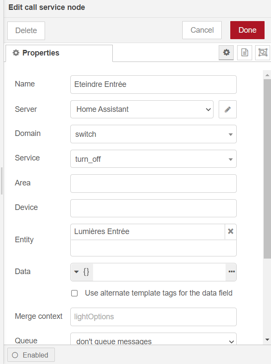
Task: Remove Lumières Entrée entity with X icon
Action: [x=231, y=231]
